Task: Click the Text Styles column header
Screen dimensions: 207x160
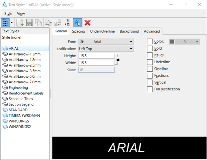Action: point(25,31)
